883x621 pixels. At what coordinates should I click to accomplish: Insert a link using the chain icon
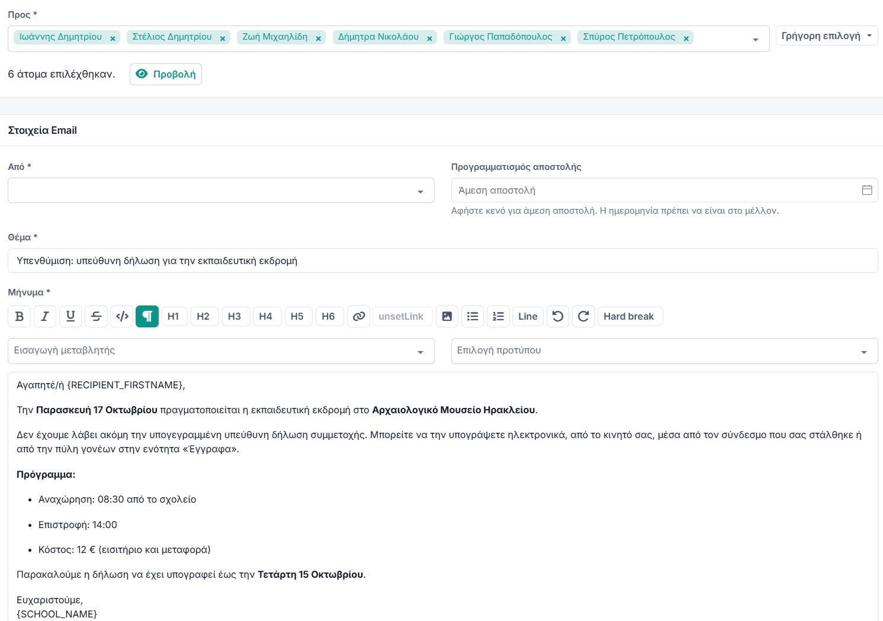[x=359, y=317]
